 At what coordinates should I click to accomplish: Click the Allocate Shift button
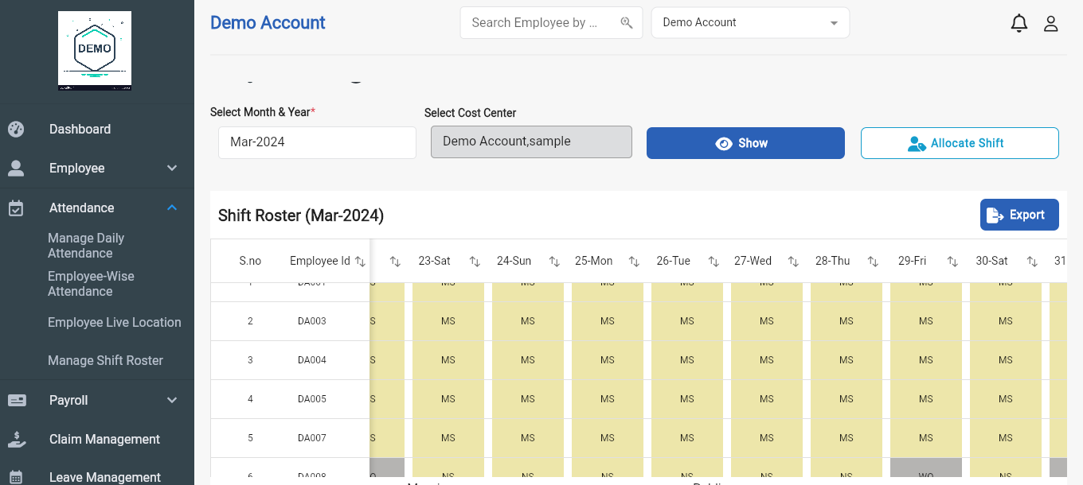960,143
